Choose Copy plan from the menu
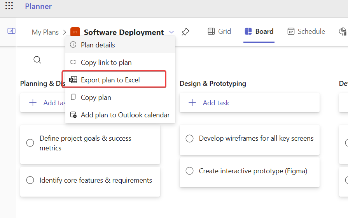Screen dimensions: 348x218 coord(96,98)
